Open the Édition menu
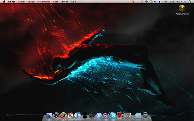The image size is (194, 121). [31, 2]
